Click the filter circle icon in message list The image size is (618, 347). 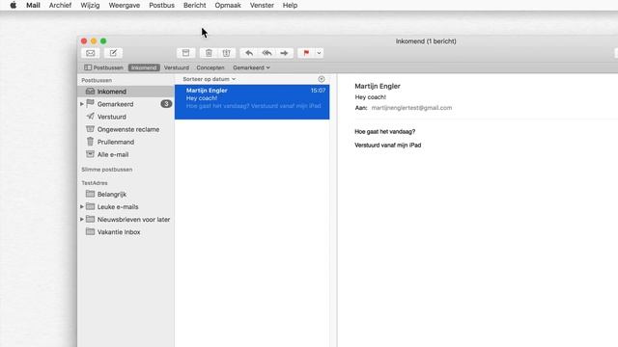click(x=322, y=79)
